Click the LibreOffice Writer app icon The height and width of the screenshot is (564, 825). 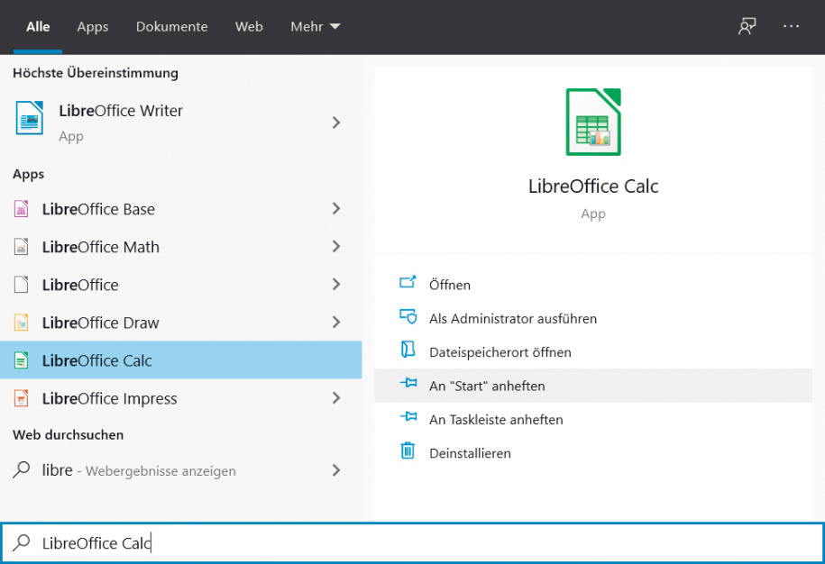click(x=30, y=118)
